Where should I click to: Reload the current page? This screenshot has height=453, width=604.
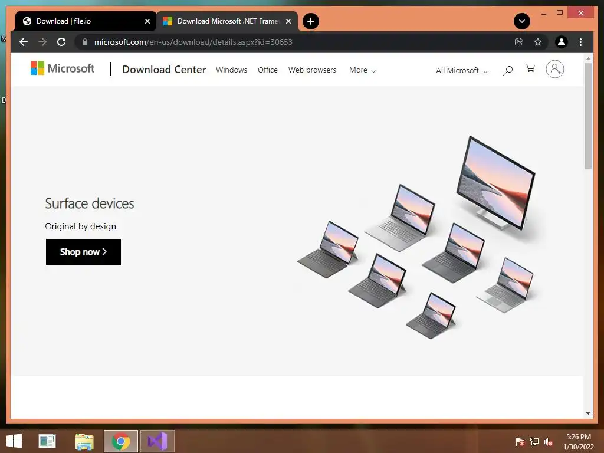click(x=61, y=42)
